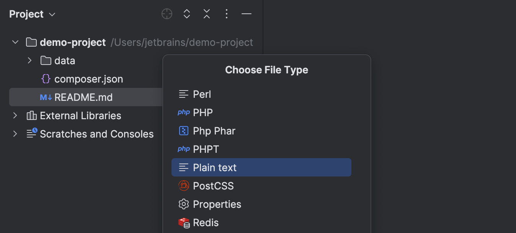
Task: Expand the External Libraries node
Action: point(15,115)
